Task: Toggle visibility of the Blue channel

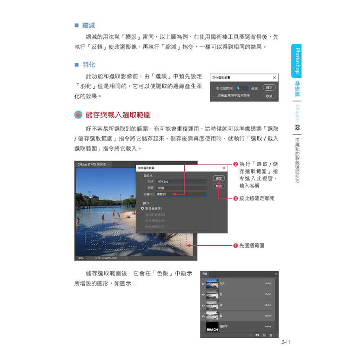Action: point(203,316)
